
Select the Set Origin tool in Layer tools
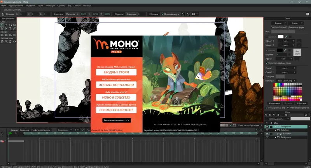click(x=6, y=25)
